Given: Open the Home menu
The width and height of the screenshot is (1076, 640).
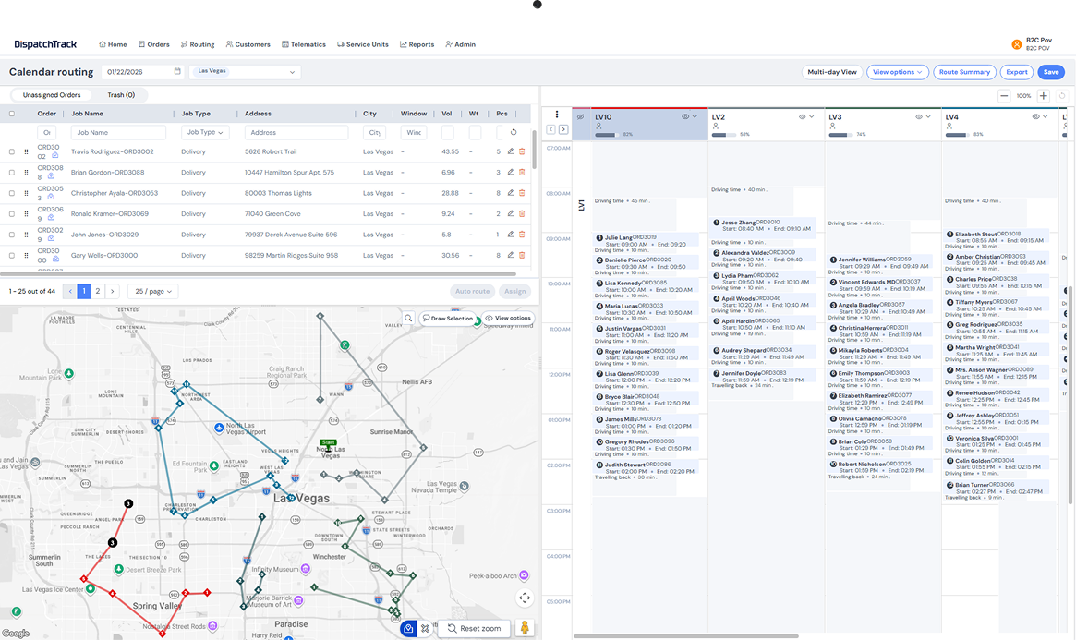Looking at the screenshot, I should pyautogui.click(x=114, y=44).
